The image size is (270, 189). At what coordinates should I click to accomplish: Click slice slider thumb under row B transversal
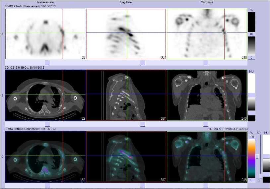tap(47, 124)
